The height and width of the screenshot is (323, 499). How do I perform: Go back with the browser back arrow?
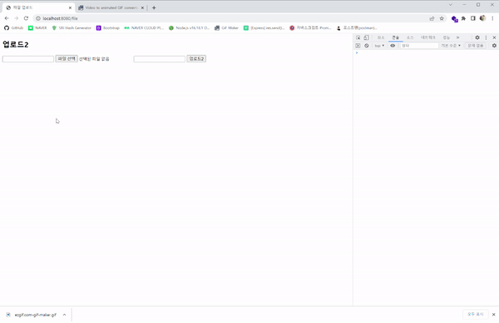(7, 18)
